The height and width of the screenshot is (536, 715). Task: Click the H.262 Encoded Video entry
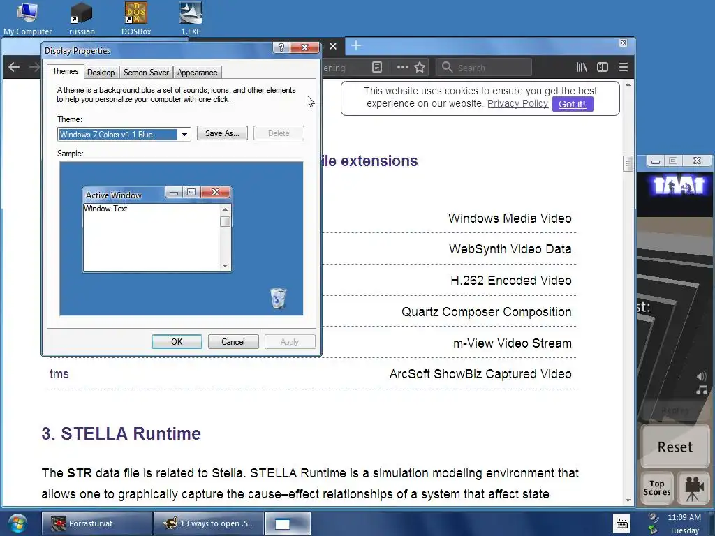click(x=510, y=281)
